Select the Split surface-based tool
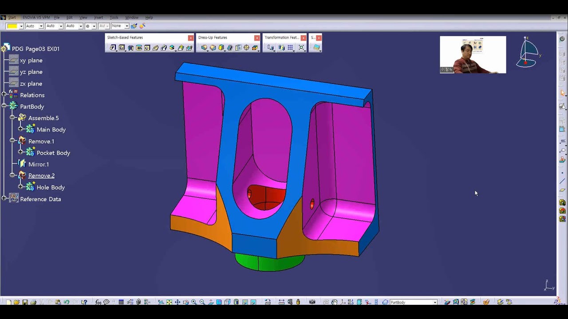Image resolution: width=568 pixels, height=319 pixels. 316,48
